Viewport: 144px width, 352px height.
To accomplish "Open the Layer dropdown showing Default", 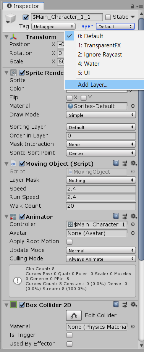I will pyautogui.click(x=115, y=26).
